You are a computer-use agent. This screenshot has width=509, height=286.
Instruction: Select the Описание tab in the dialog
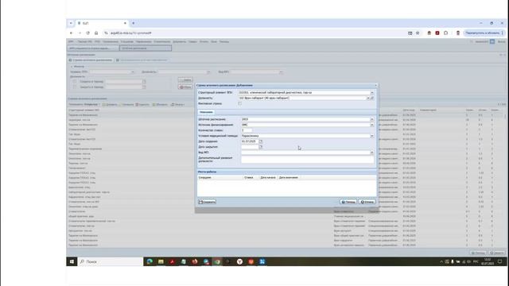(206, 112)
